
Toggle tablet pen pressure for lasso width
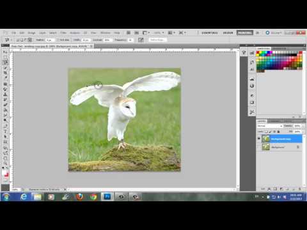point(141,40)
